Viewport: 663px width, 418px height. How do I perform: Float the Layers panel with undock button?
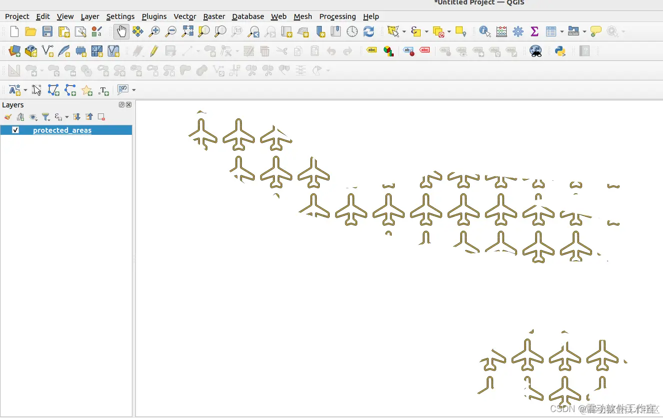point(121,105)
